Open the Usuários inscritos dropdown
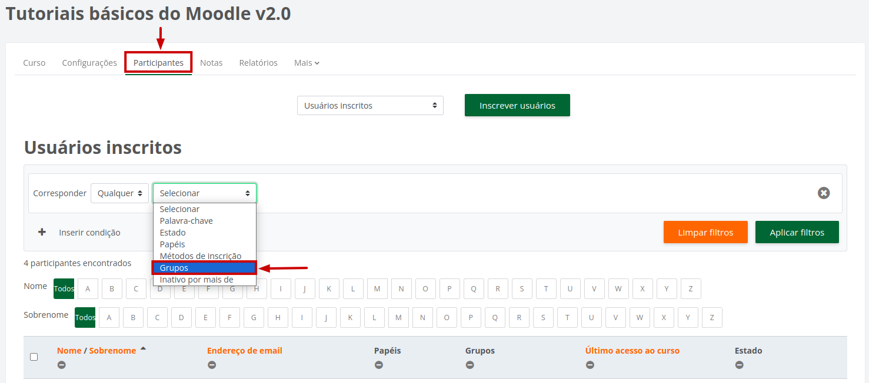 click(x=370, y=106)
